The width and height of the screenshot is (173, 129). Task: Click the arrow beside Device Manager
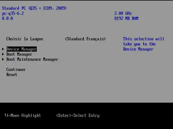[3, 49]
